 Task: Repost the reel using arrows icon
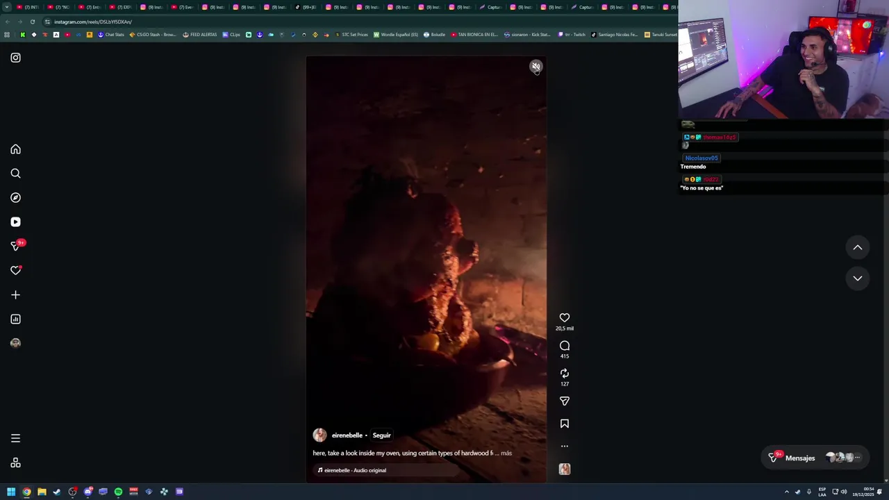(565, 374)
